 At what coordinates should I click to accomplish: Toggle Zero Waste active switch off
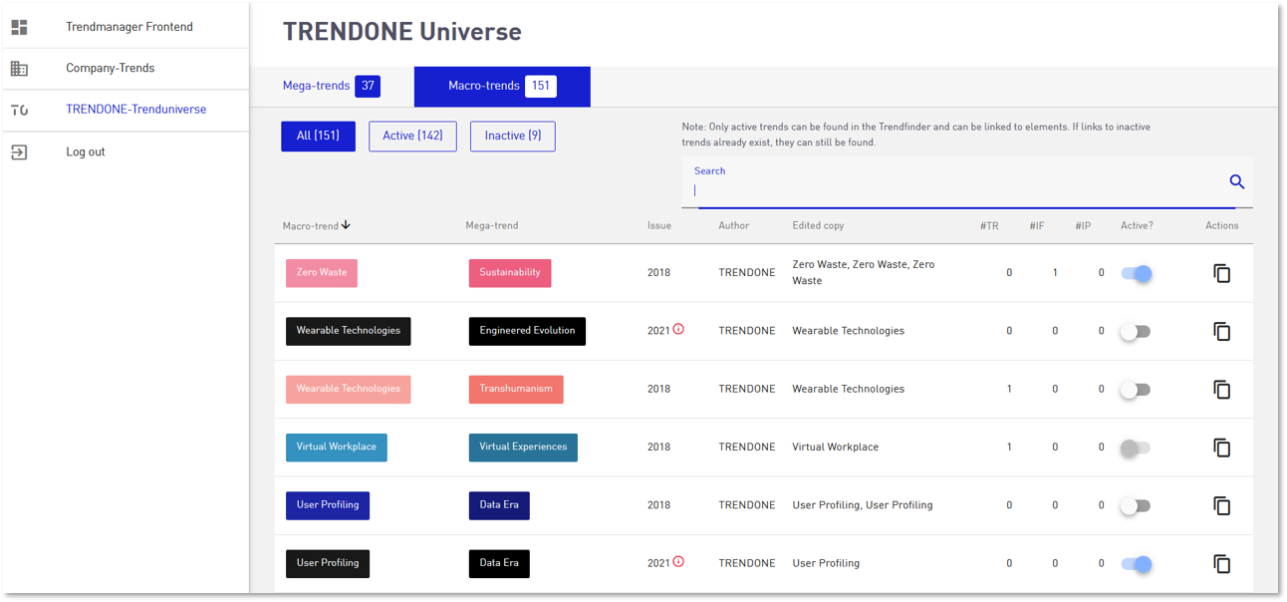[1136, 273]
